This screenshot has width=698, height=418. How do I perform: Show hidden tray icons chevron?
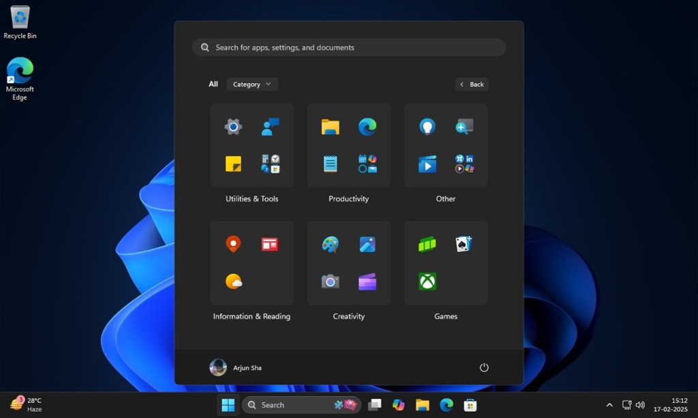coord(609,405)
